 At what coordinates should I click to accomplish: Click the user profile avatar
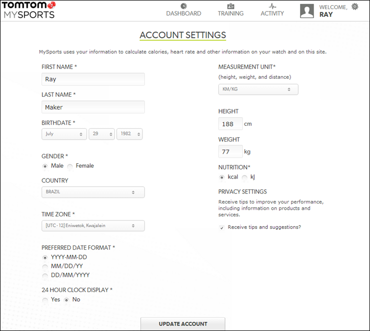[307, 11]
